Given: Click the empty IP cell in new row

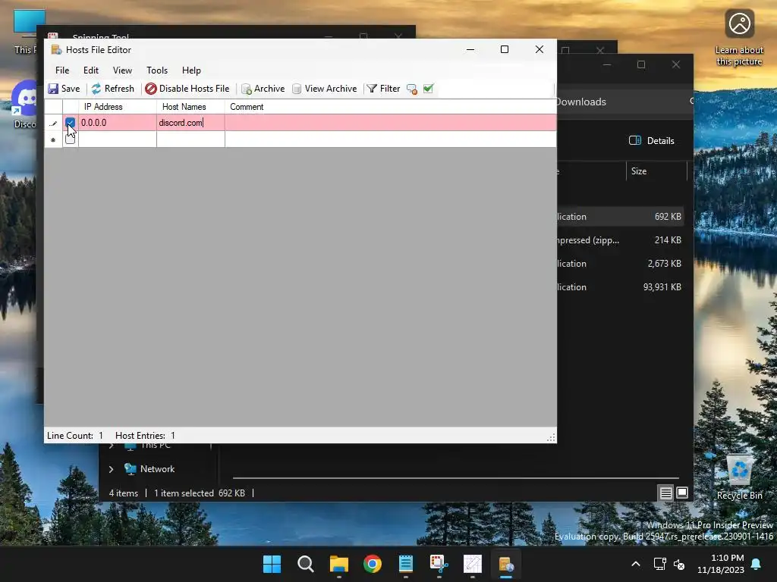Looking at the screenshot, I should pos(118,139).
